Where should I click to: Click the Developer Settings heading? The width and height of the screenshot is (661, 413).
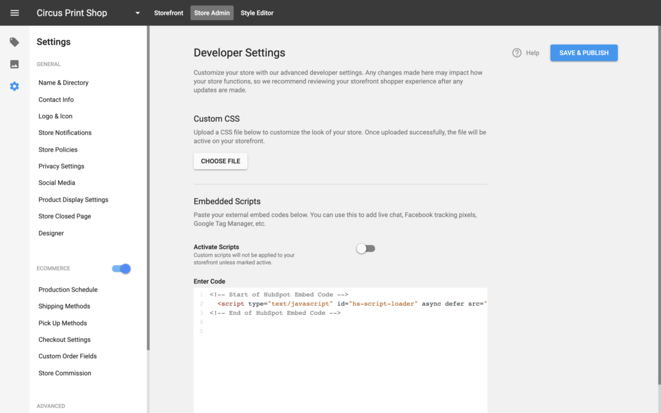[x=239, y=53]
